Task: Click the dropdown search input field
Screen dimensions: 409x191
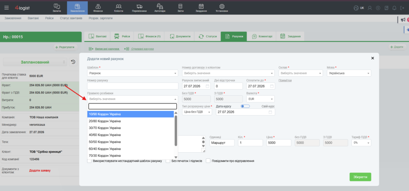Action: coord(133,106)
